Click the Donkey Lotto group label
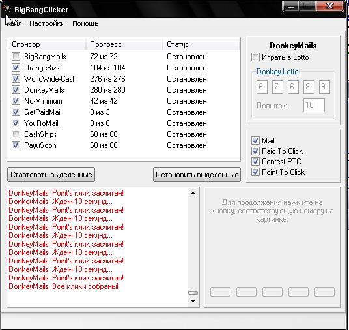Viewport: 349px width, 330px height. 277,72
